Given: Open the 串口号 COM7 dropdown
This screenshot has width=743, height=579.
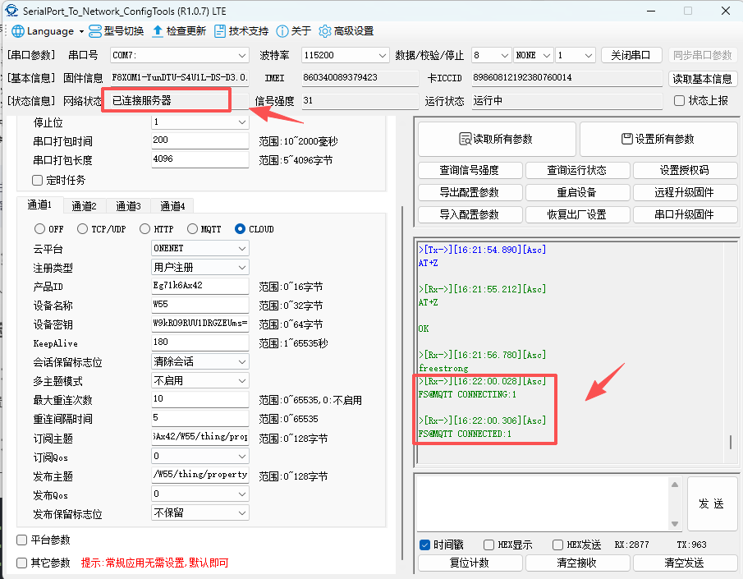Looking at the screenshot, I should [x=180, y=56].
